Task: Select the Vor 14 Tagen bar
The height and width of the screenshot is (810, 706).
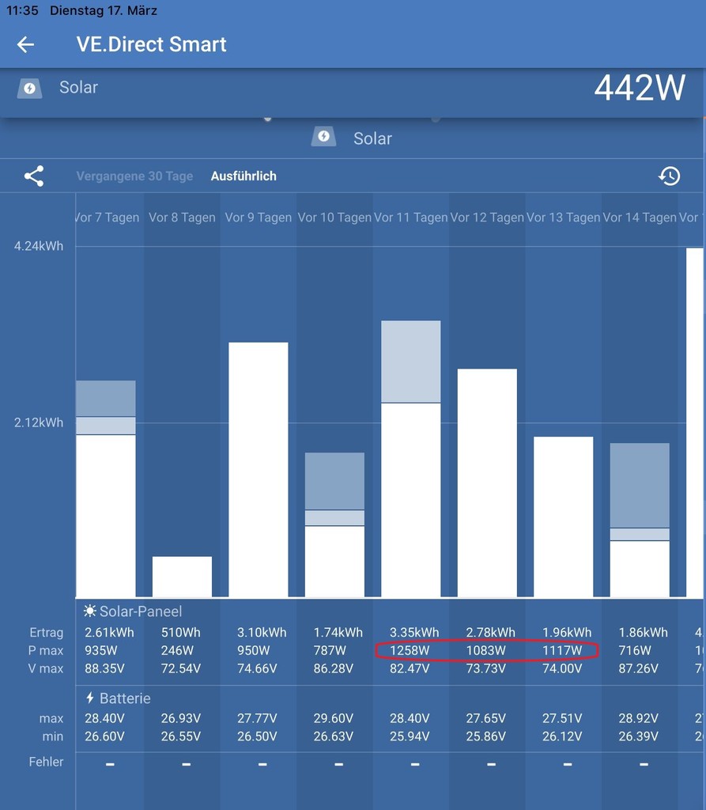Action: [x=640, y=520]
